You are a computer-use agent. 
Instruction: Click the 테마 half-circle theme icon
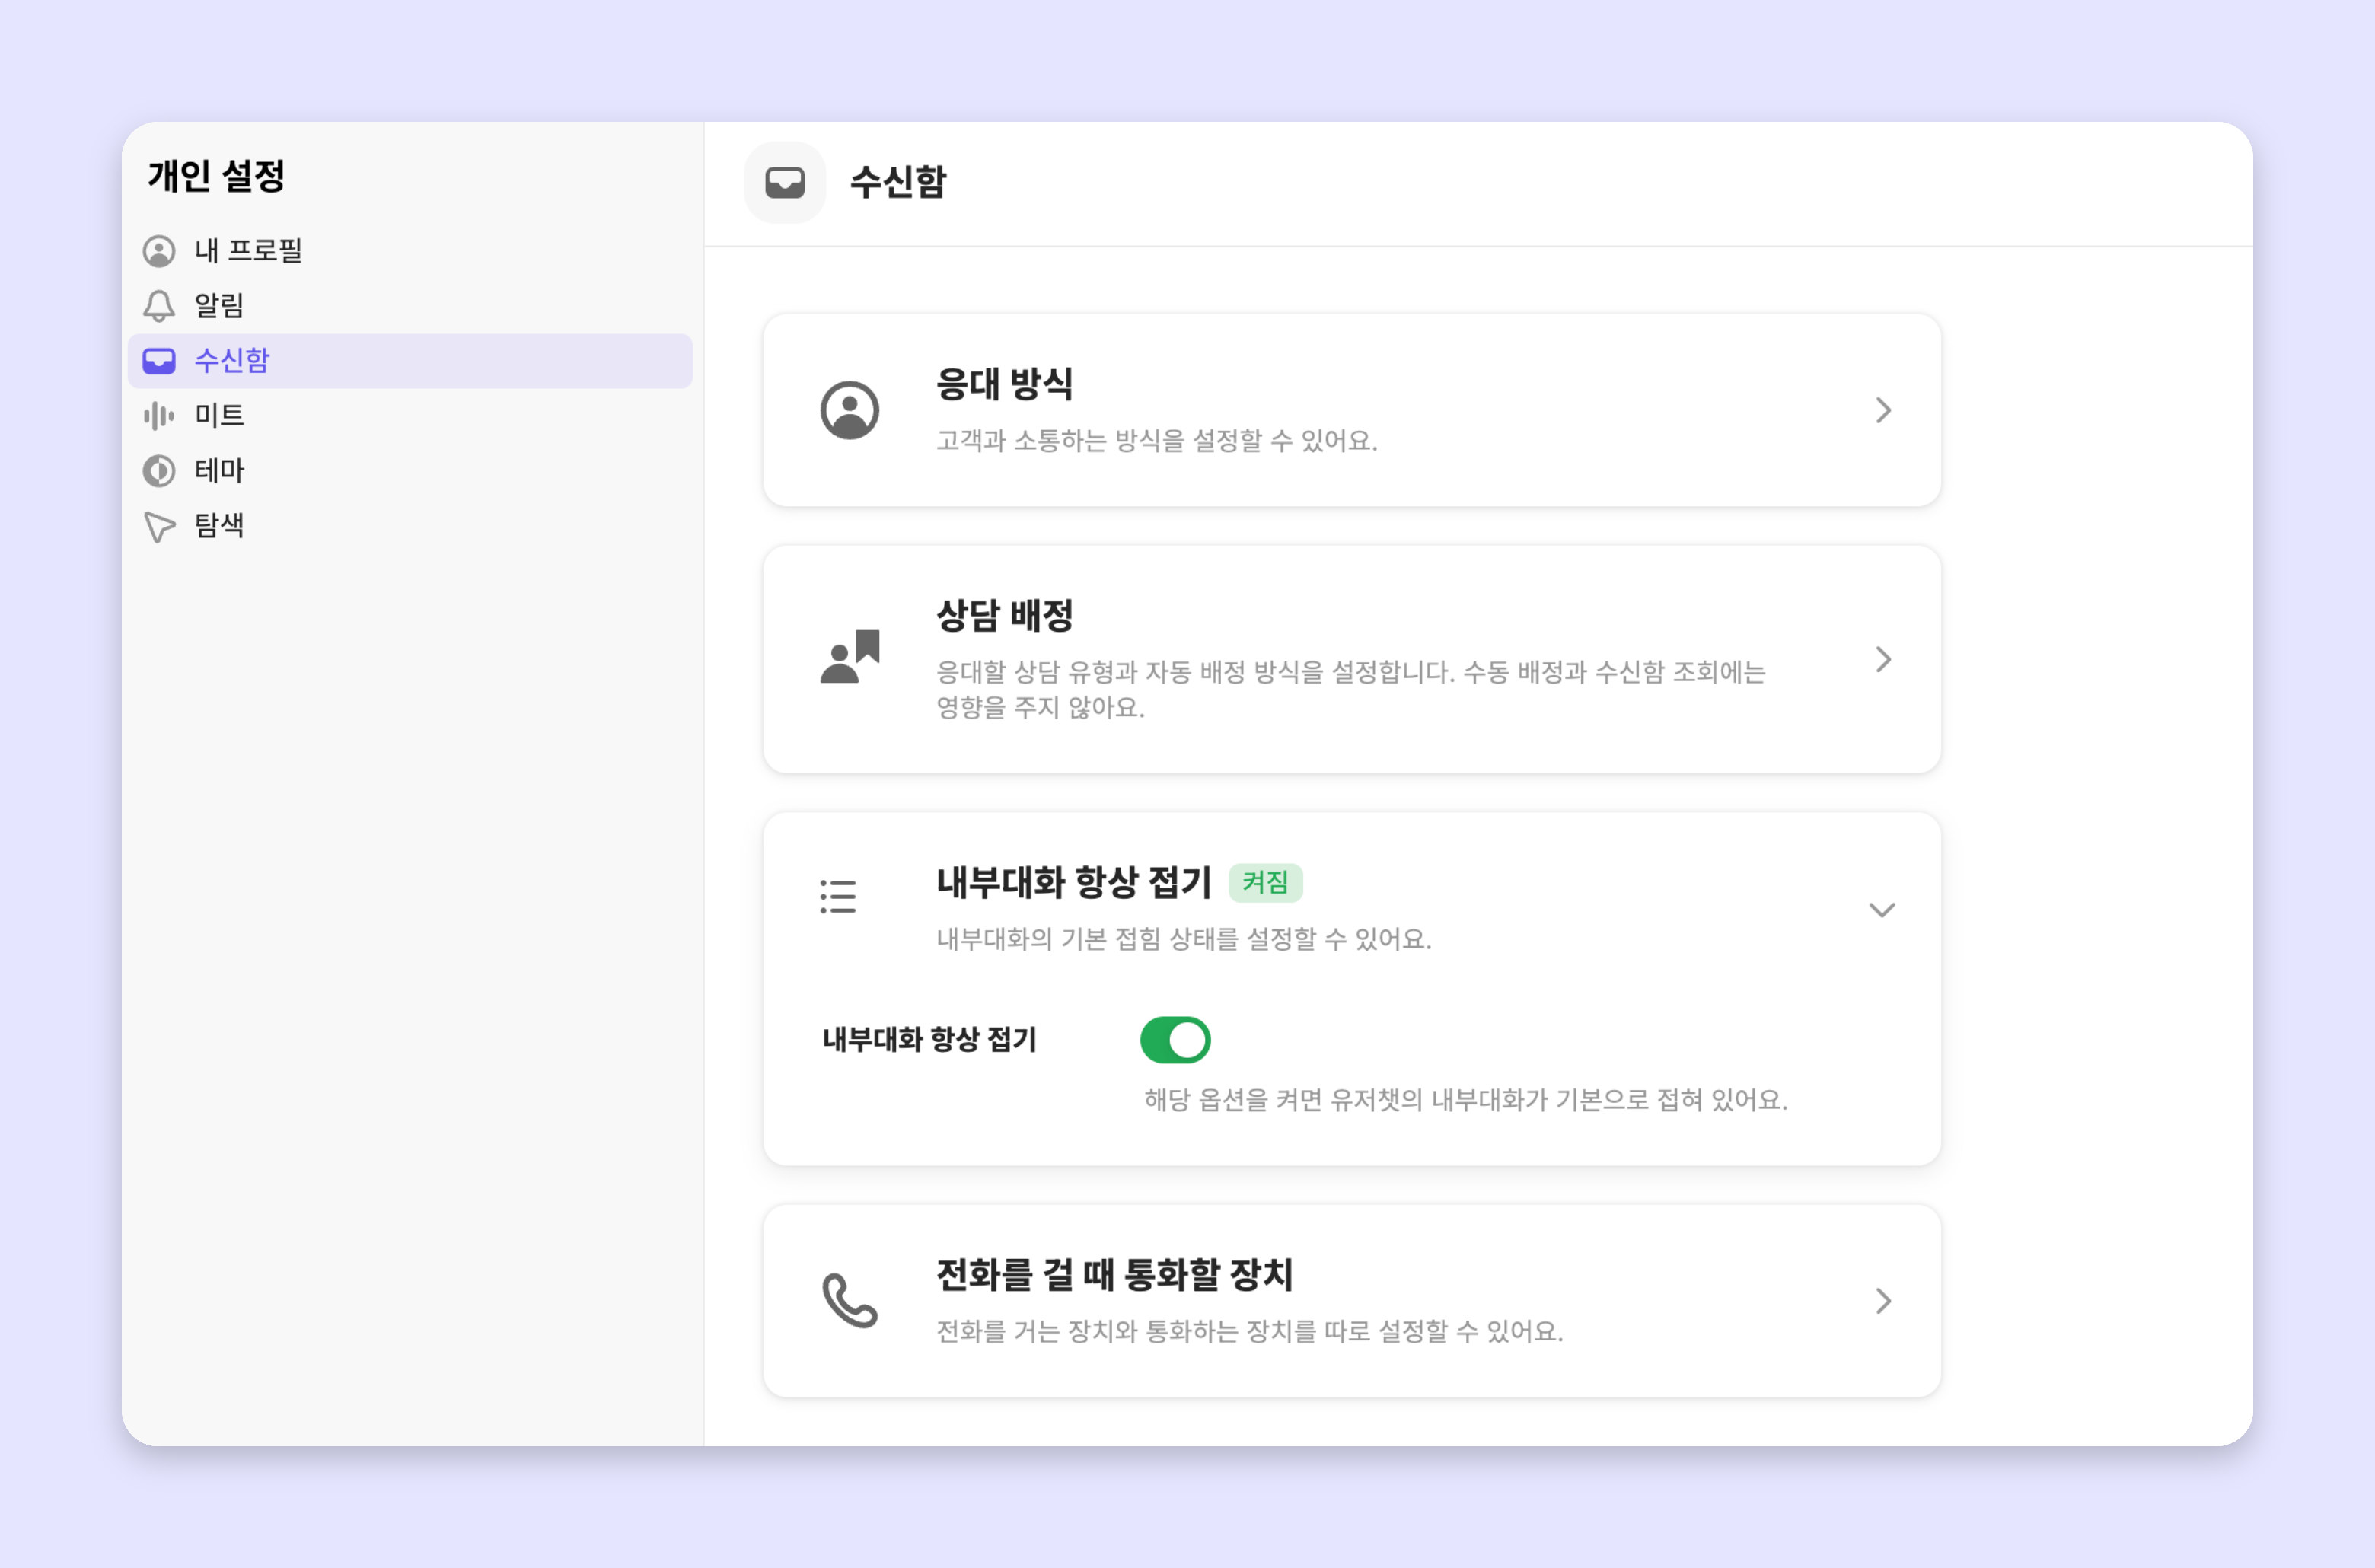[159, 470]
